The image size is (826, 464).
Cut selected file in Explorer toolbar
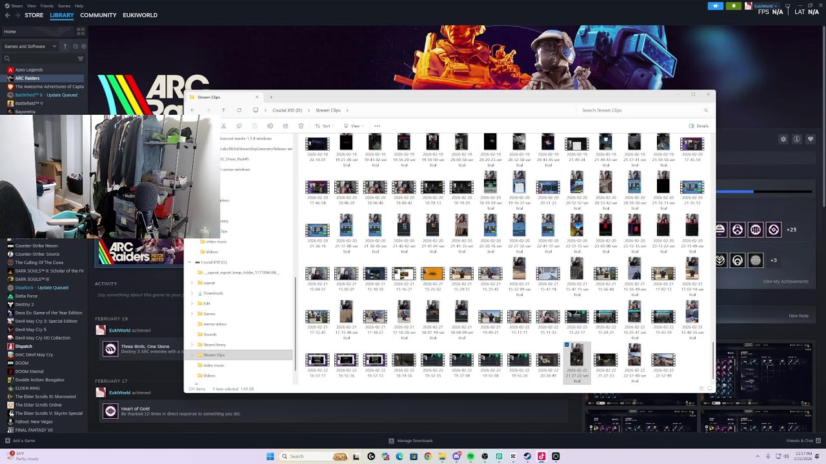pos(223,126)
